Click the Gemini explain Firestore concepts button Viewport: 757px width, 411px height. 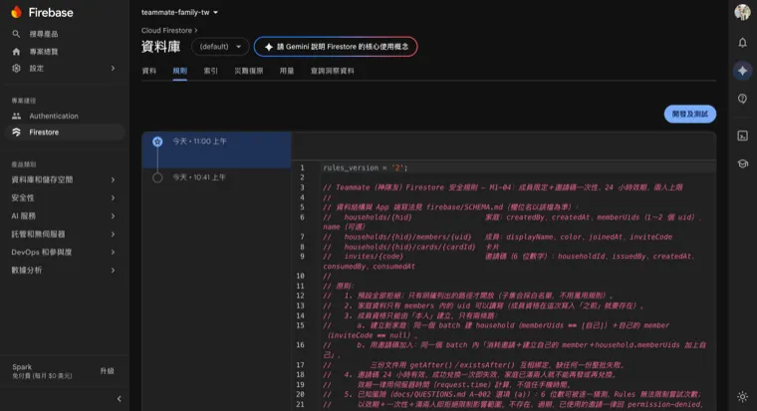coord(336,47)
